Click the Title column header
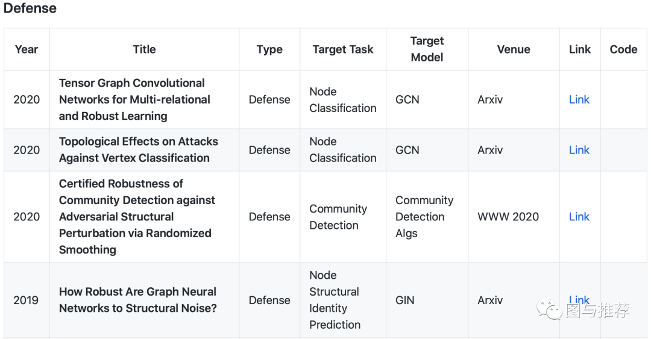 point(144,49)
